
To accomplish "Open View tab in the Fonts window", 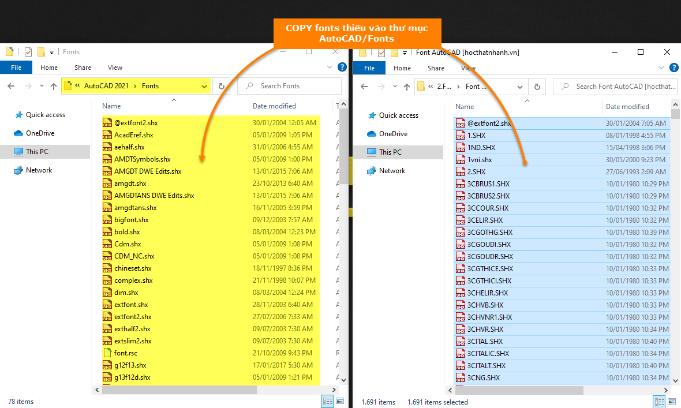I will coord(115,68).
